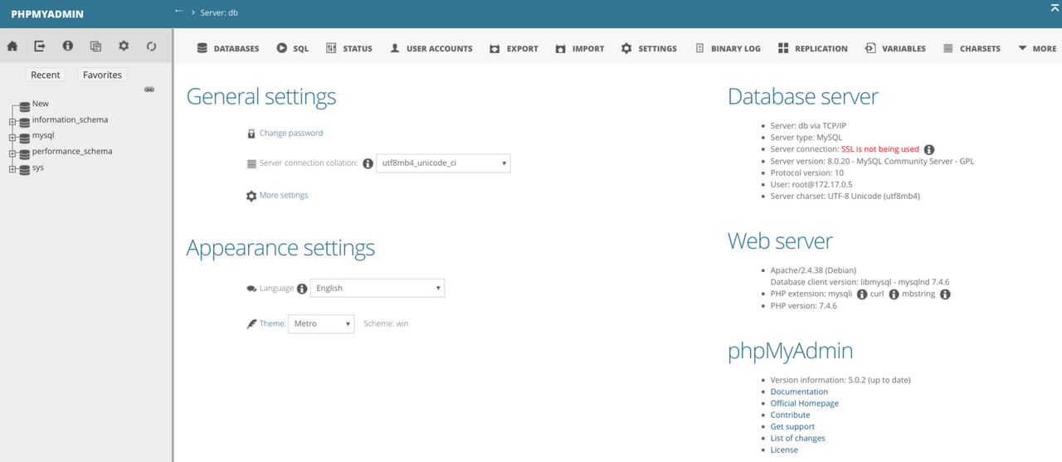
Task: Collapse top panel with the up-arrow icon
Action: 1055,7
